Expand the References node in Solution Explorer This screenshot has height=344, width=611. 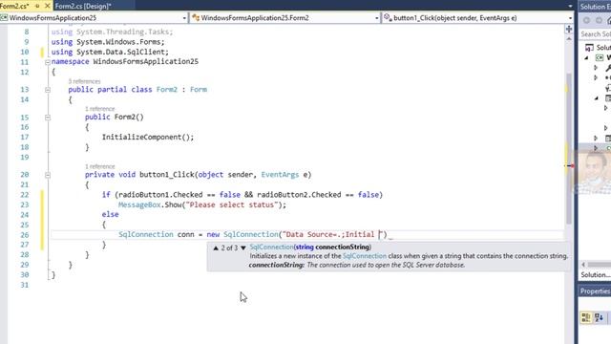(x=596, y=78)
